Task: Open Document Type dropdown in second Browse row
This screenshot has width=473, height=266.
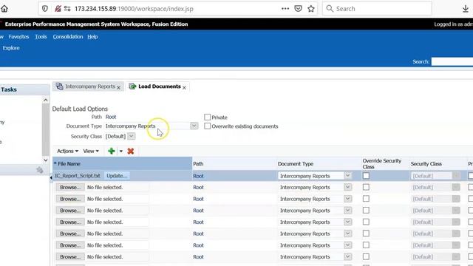Action: coord(348,199)
